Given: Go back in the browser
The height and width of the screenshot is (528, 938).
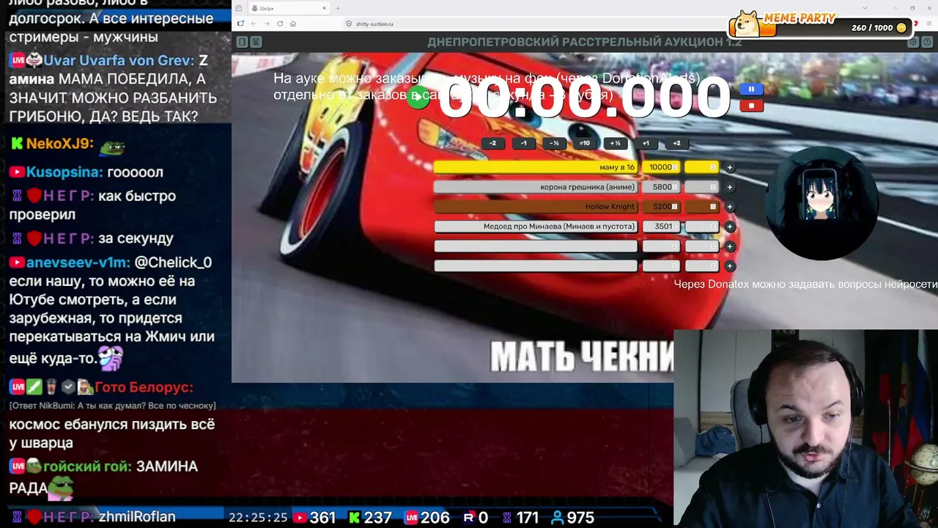Looking at the screenshot, I should click(254, 23).
